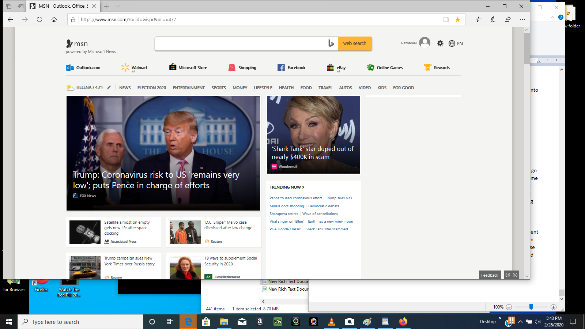585x329 pixels.
Task: Switch to the MSN browser tab
Action: pos(63,6)
